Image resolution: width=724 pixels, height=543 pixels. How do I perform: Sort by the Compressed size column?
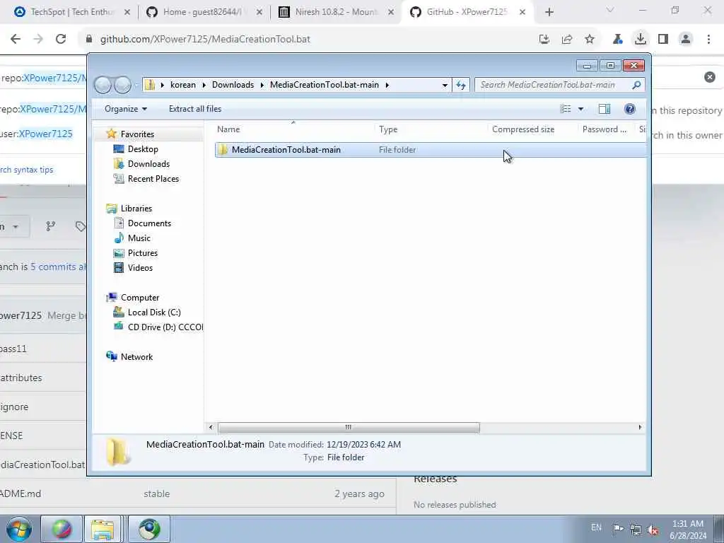[523, 130]
